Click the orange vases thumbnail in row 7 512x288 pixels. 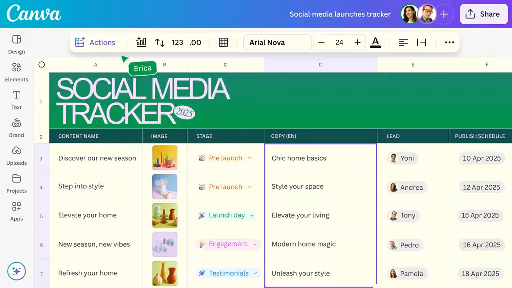click(165, 273)
